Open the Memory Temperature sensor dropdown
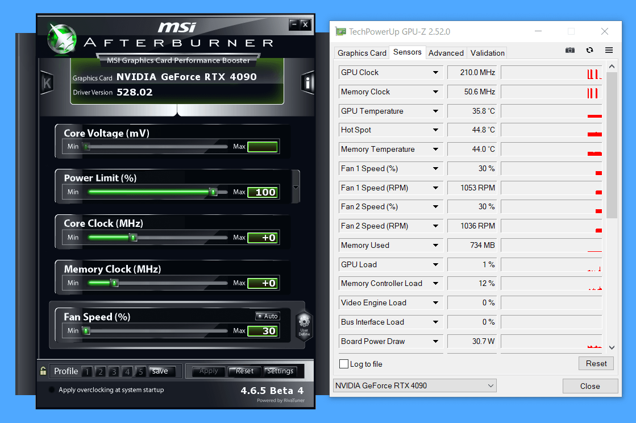 [435, 150]
